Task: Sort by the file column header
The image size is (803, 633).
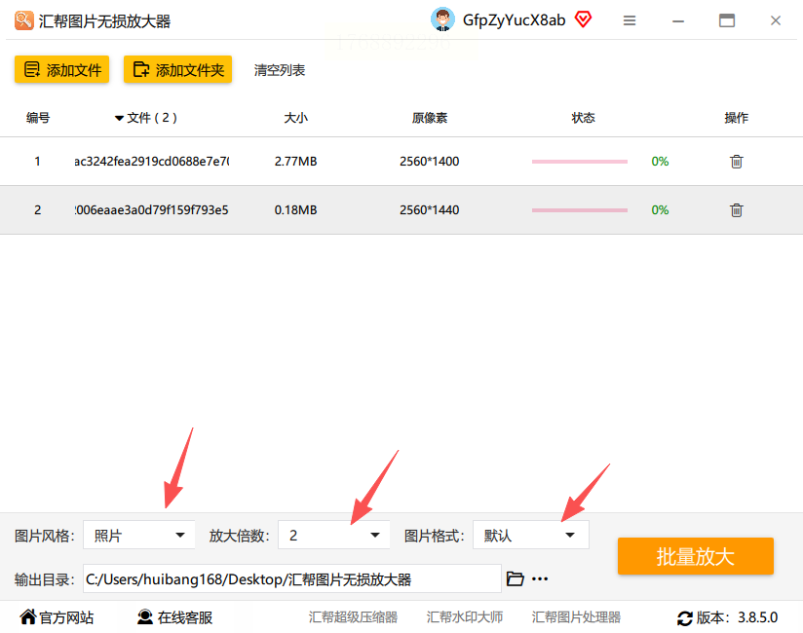Action: click(146, 118)
